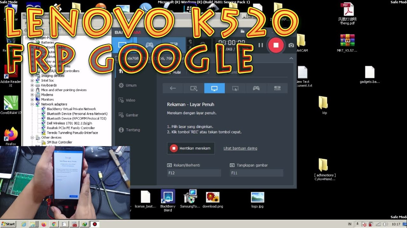Open the Lihat bantuan daring link
Screen dimensions: 407x228
click(x=240, y=148)
